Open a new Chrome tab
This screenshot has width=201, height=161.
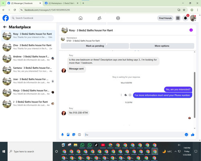[83, 3]
